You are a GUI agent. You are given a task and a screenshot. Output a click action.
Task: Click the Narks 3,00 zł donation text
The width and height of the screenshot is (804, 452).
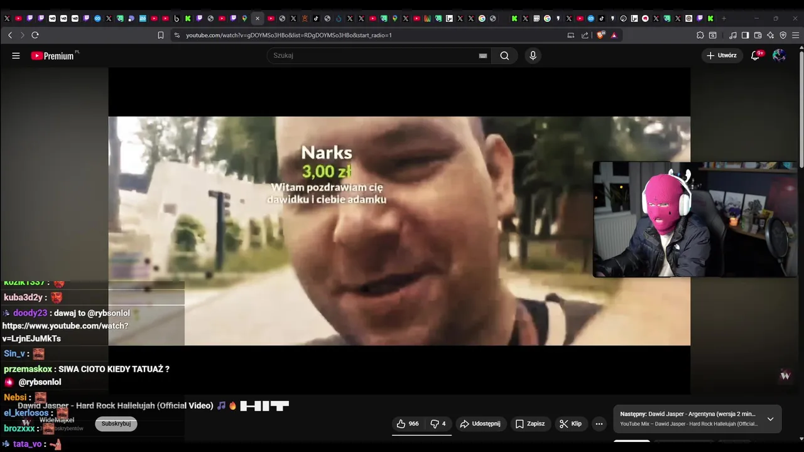327,162
